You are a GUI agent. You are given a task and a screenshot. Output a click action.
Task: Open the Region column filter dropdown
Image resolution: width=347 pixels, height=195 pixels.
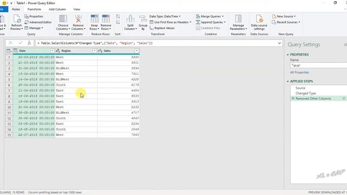[x=94, y=51]
